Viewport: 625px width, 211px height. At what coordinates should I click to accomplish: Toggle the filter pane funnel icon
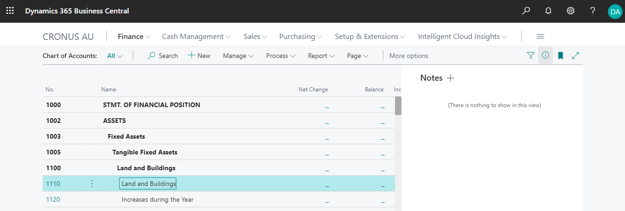tap(531, 56)
